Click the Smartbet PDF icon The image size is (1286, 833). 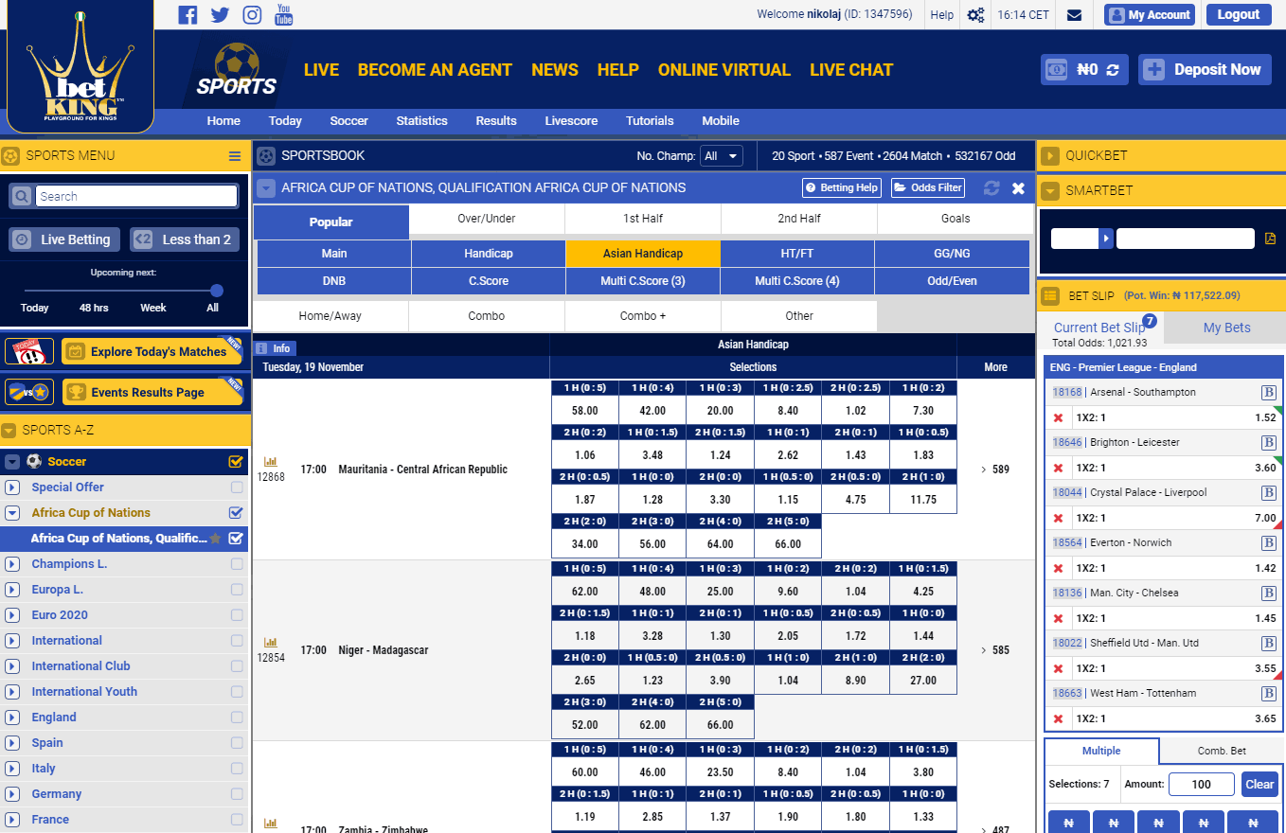pyautogui.click(x=1270, y=239)
